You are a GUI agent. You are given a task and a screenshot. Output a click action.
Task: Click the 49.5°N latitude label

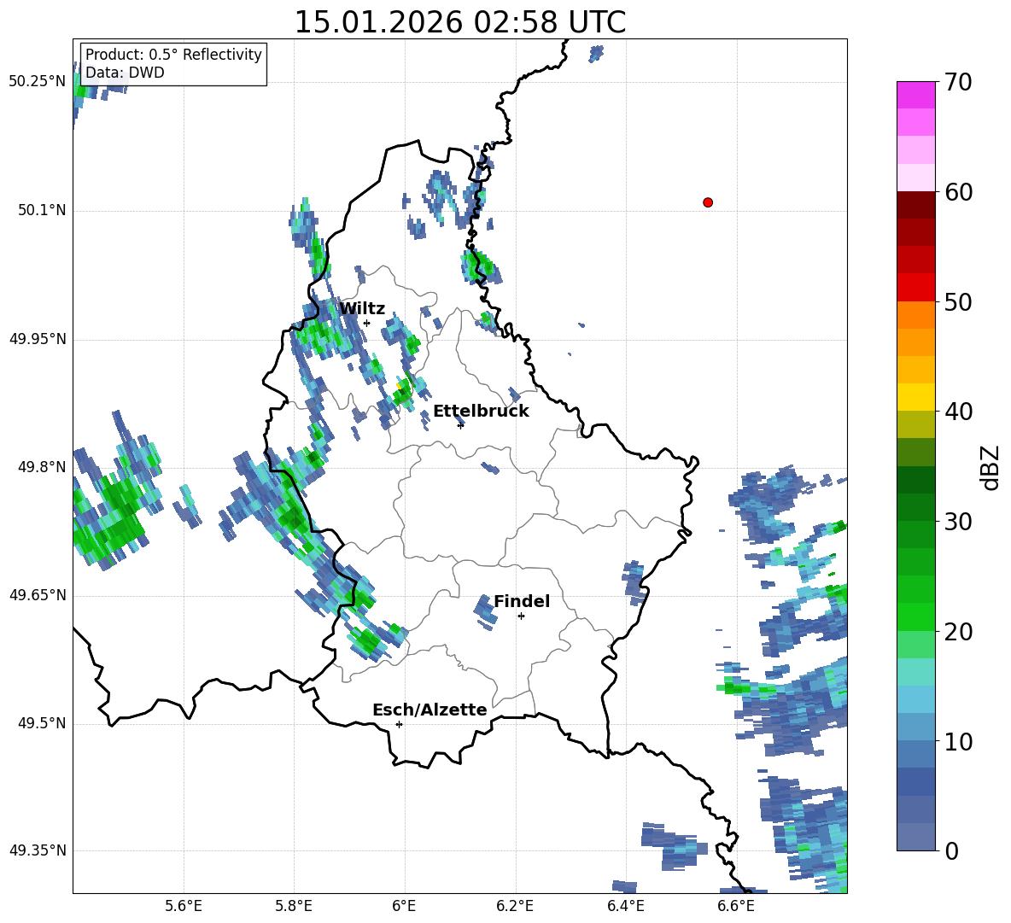pyautogui.click(x=41, y=723)
